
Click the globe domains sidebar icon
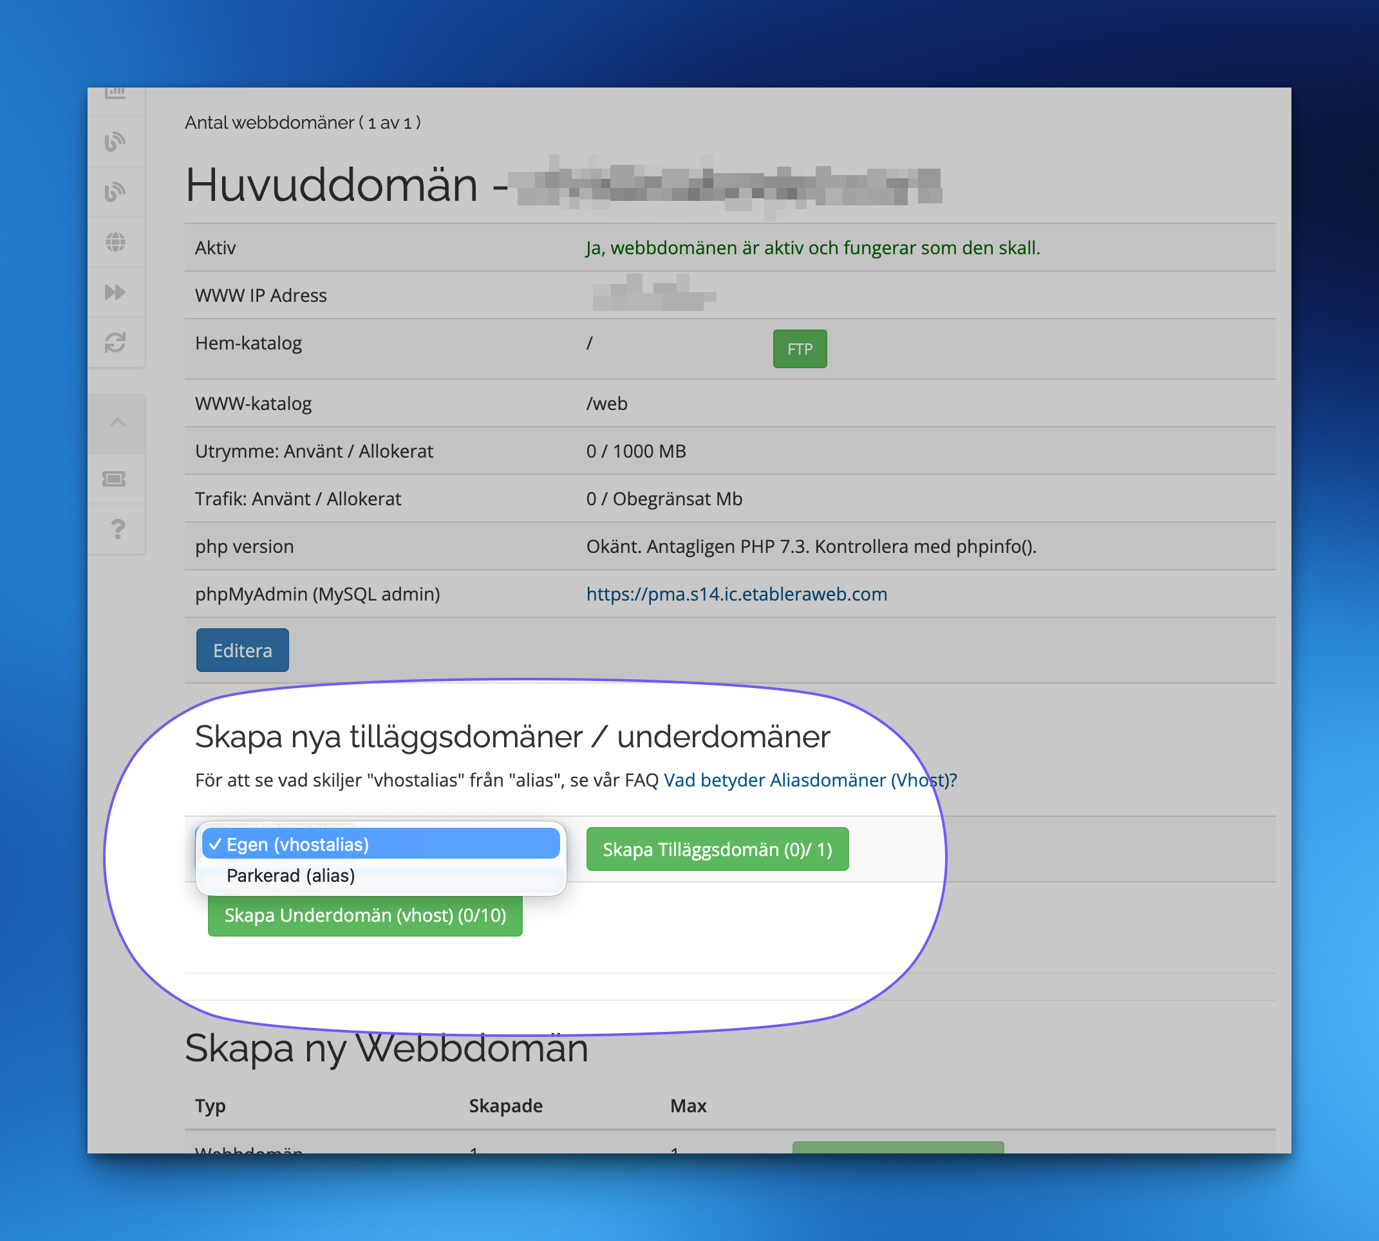point(115,242)
